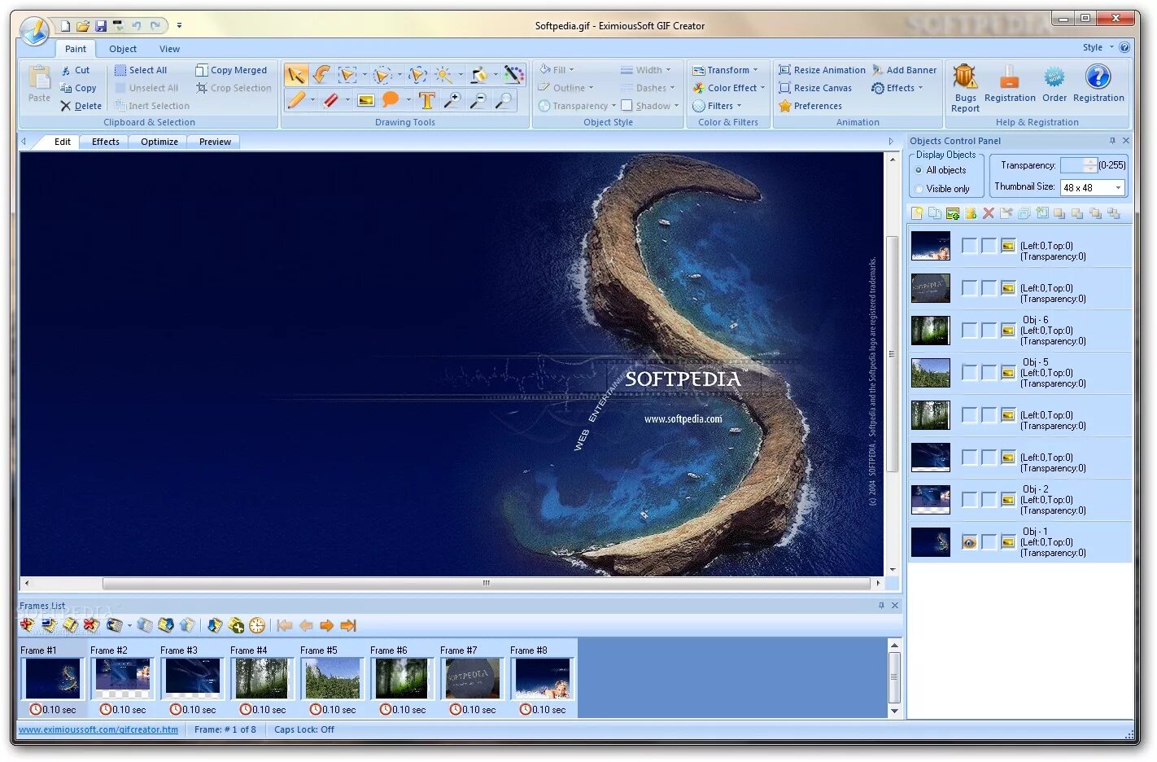Select Frame #7 thumbnail
The height and width of the screenshot is (762, 1157).
471,678
